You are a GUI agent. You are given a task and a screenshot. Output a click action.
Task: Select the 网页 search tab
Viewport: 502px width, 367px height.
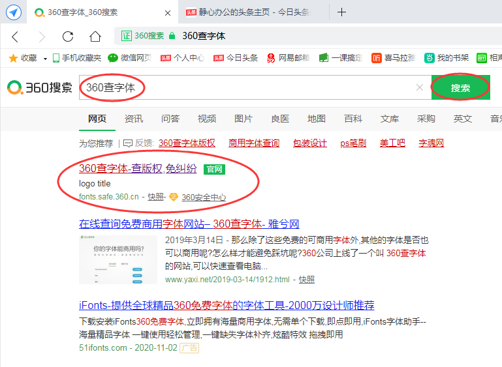tap(97, 119)
